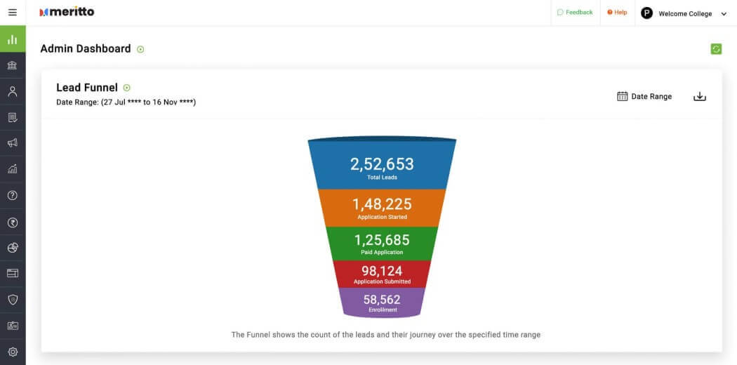Open the form checklist sidebar icon
This screenshot has width=737, height=365.
[x=13, y=117]
